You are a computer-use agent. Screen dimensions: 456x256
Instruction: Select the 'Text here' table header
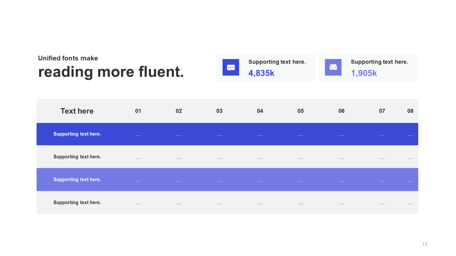point(77,111)
